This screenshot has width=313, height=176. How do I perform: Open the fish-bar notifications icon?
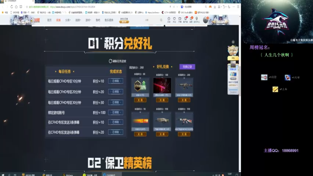click(191, 20)
